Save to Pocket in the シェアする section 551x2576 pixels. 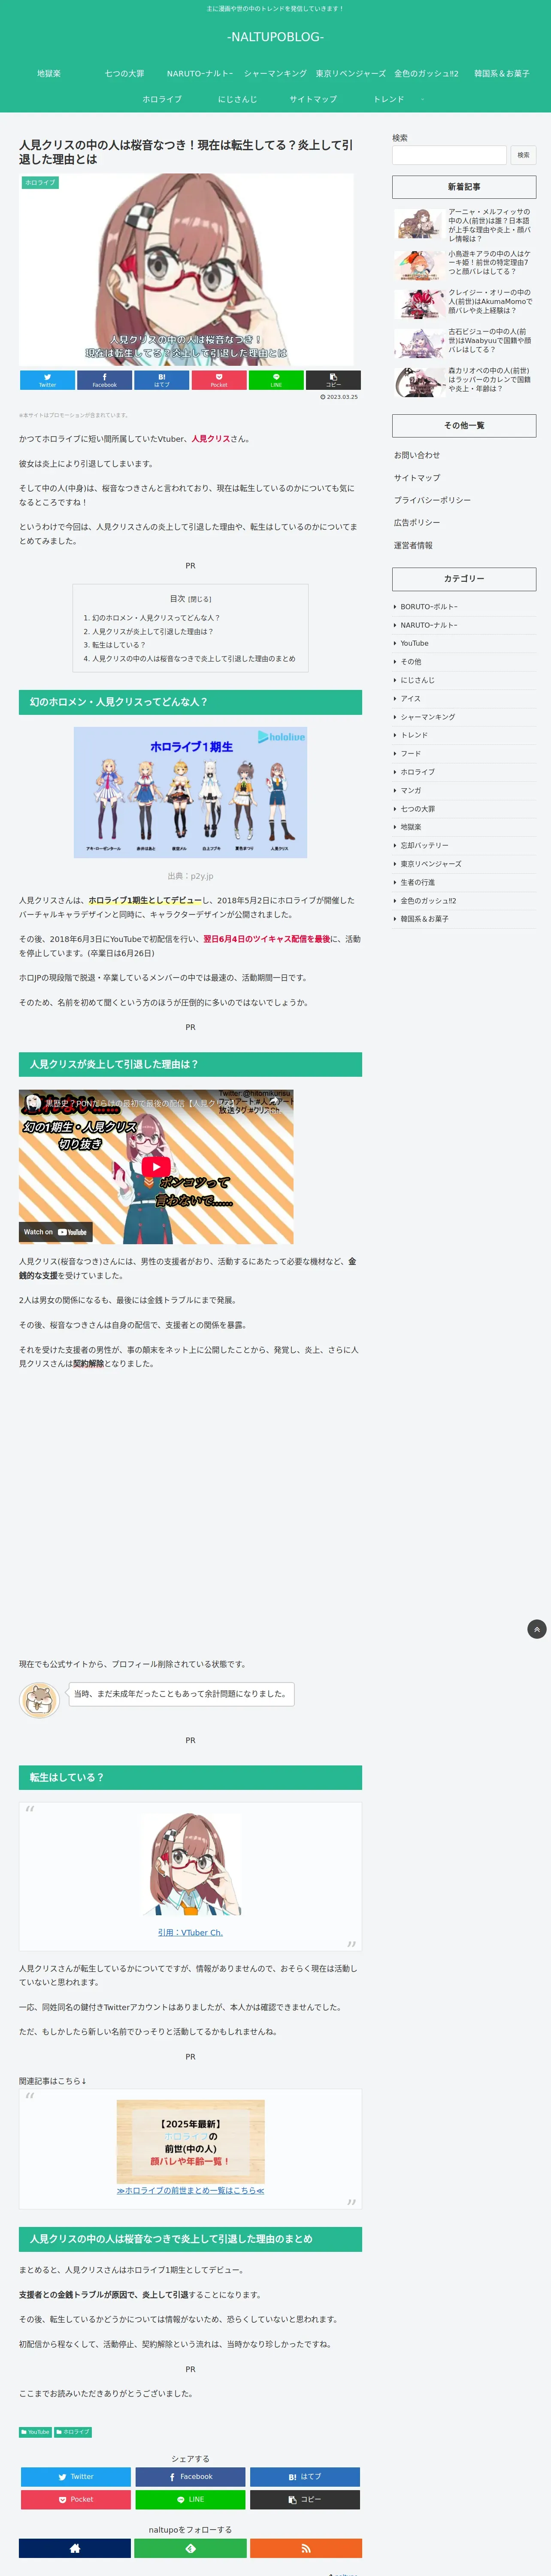click(x=76, y=2499)
